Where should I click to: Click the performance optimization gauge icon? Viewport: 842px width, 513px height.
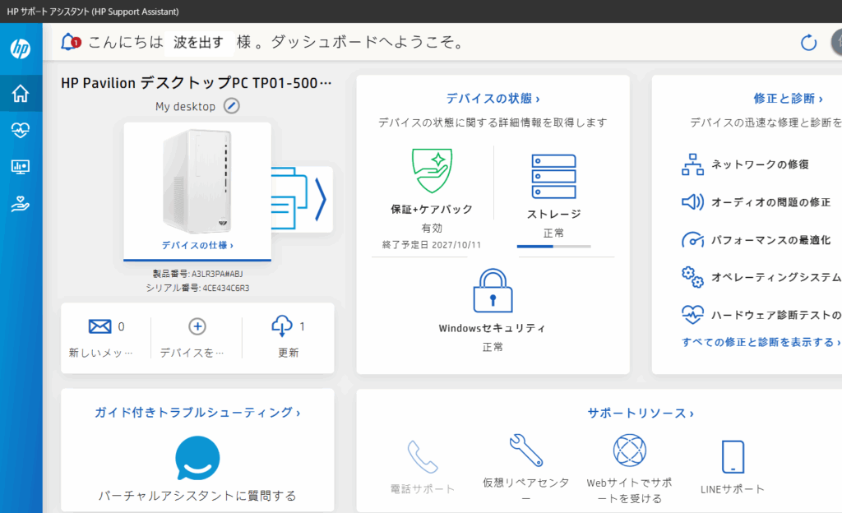[692, 239]
